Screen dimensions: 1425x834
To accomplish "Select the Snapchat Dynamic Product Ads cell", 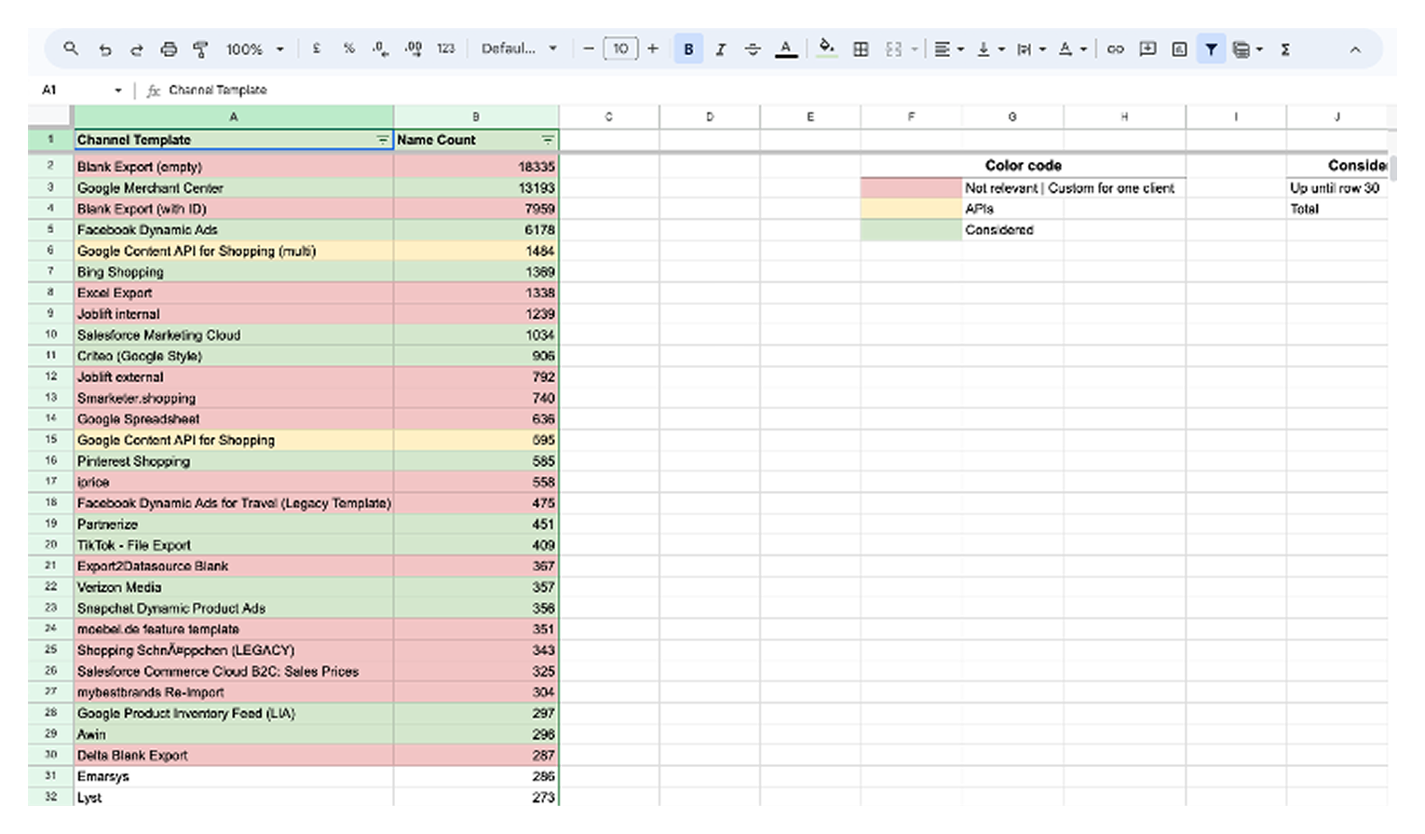I will click(234, 608).
